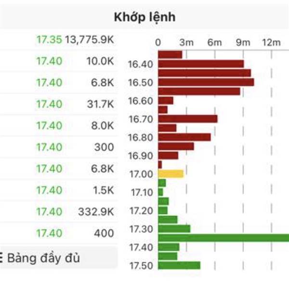
Task: Click the yellow bar at price 17.00
Action: click(x=171, y=173)
